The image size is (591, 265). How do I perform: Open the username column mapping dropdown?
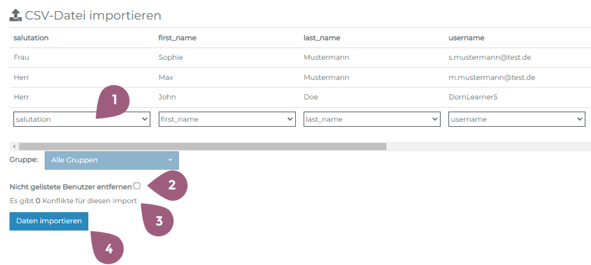[517, 119]
